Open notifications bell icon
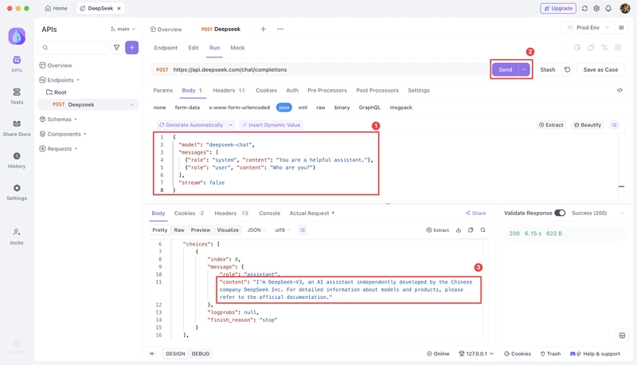Viewport: 637px width, 365px height. [608, 8]
